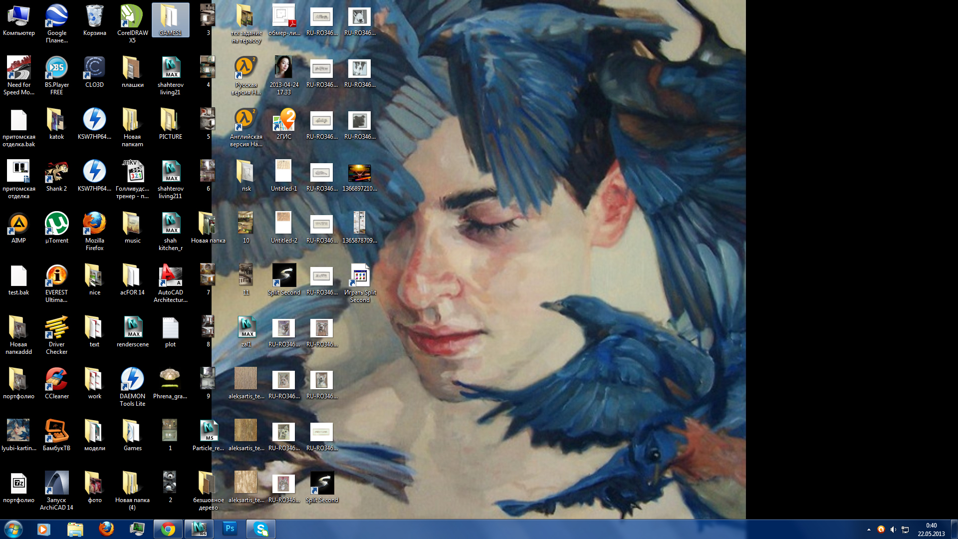958x539 pixels.
Task: Show hidden tray icons arrow
Action: tap(869, 530)
